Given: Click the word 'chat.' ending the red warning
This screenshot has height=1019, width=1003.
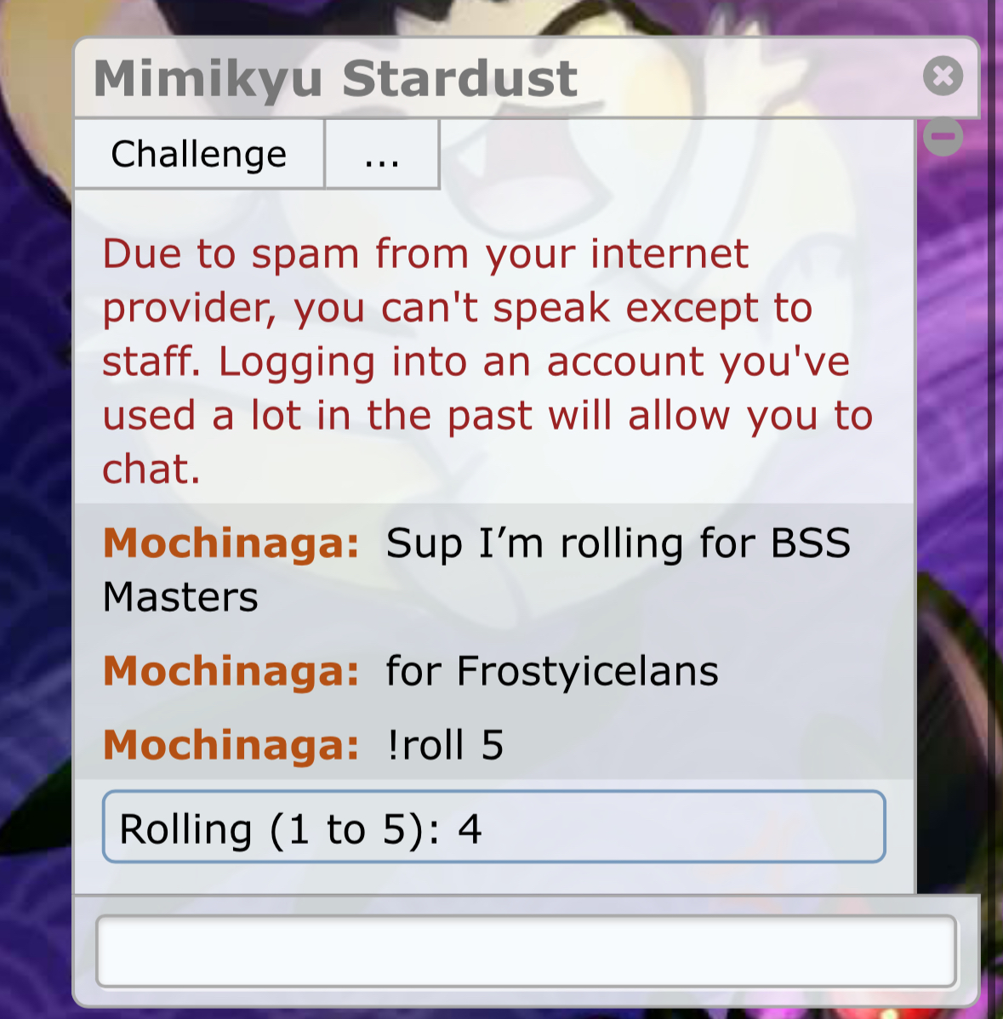Looking at the screenshot, I should pyautogui.click(x=151, y=470).
